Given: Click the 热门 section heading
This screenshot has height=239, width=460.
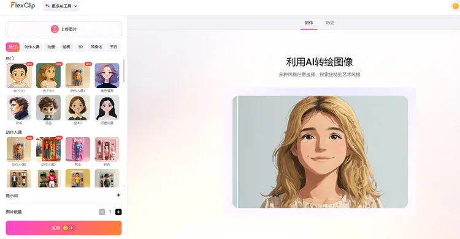Looking at the screenshot, I should click(x=10, y=58).
